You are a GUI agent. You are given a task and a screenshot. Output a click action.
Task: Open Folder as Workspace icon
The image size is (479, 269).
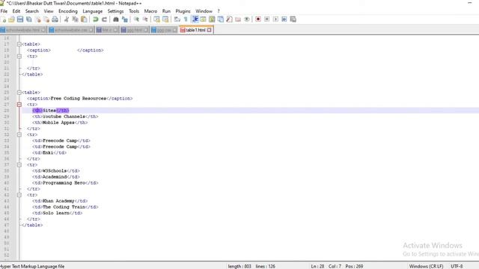238,19
